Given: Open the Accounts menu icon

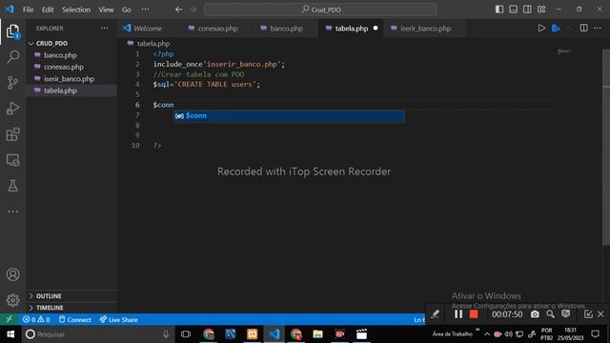Looking at the screenshot, I should 12,274.
